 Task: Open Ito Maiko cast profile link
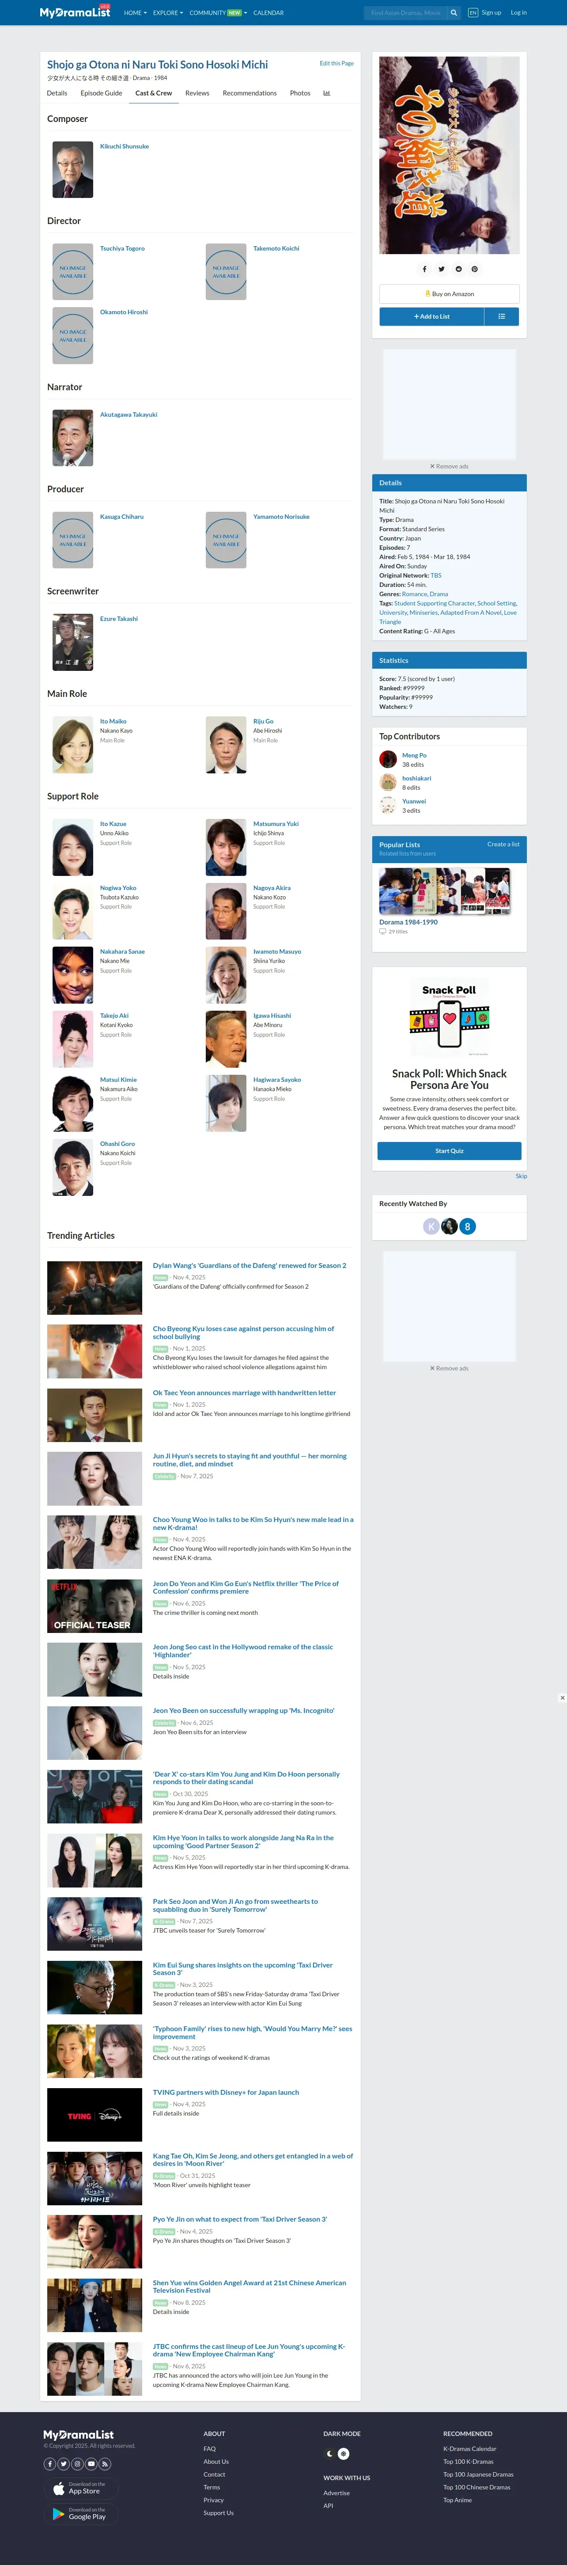coord(113,721)
